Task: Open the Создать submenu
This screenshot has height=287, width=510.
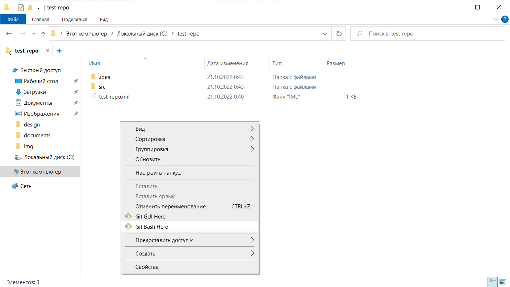Action: 189,253
